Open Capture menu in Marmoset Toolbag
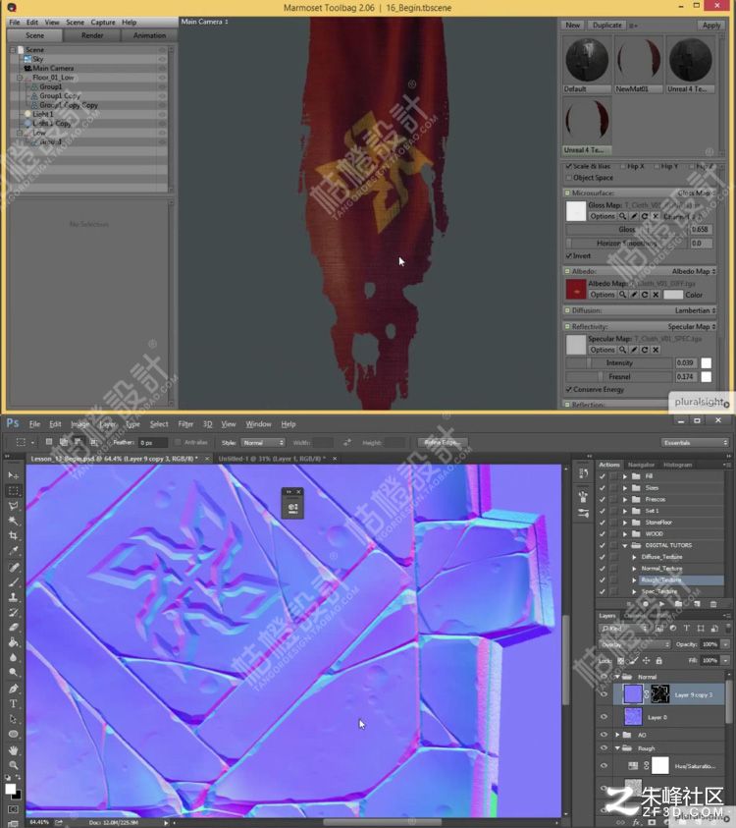The image size is (736, 828). 103,23
